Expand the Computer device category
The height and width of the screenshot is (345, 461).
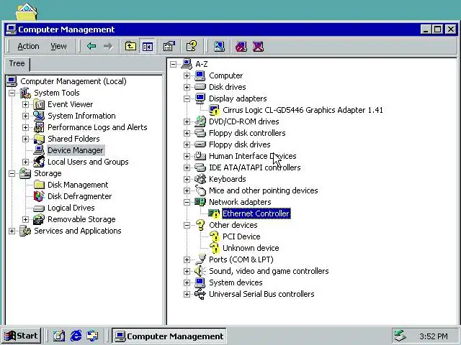pos(187,75)
